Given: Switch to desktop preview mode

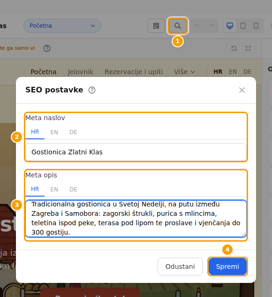Looking at the screenshot, I should click(x=230, y=26).
